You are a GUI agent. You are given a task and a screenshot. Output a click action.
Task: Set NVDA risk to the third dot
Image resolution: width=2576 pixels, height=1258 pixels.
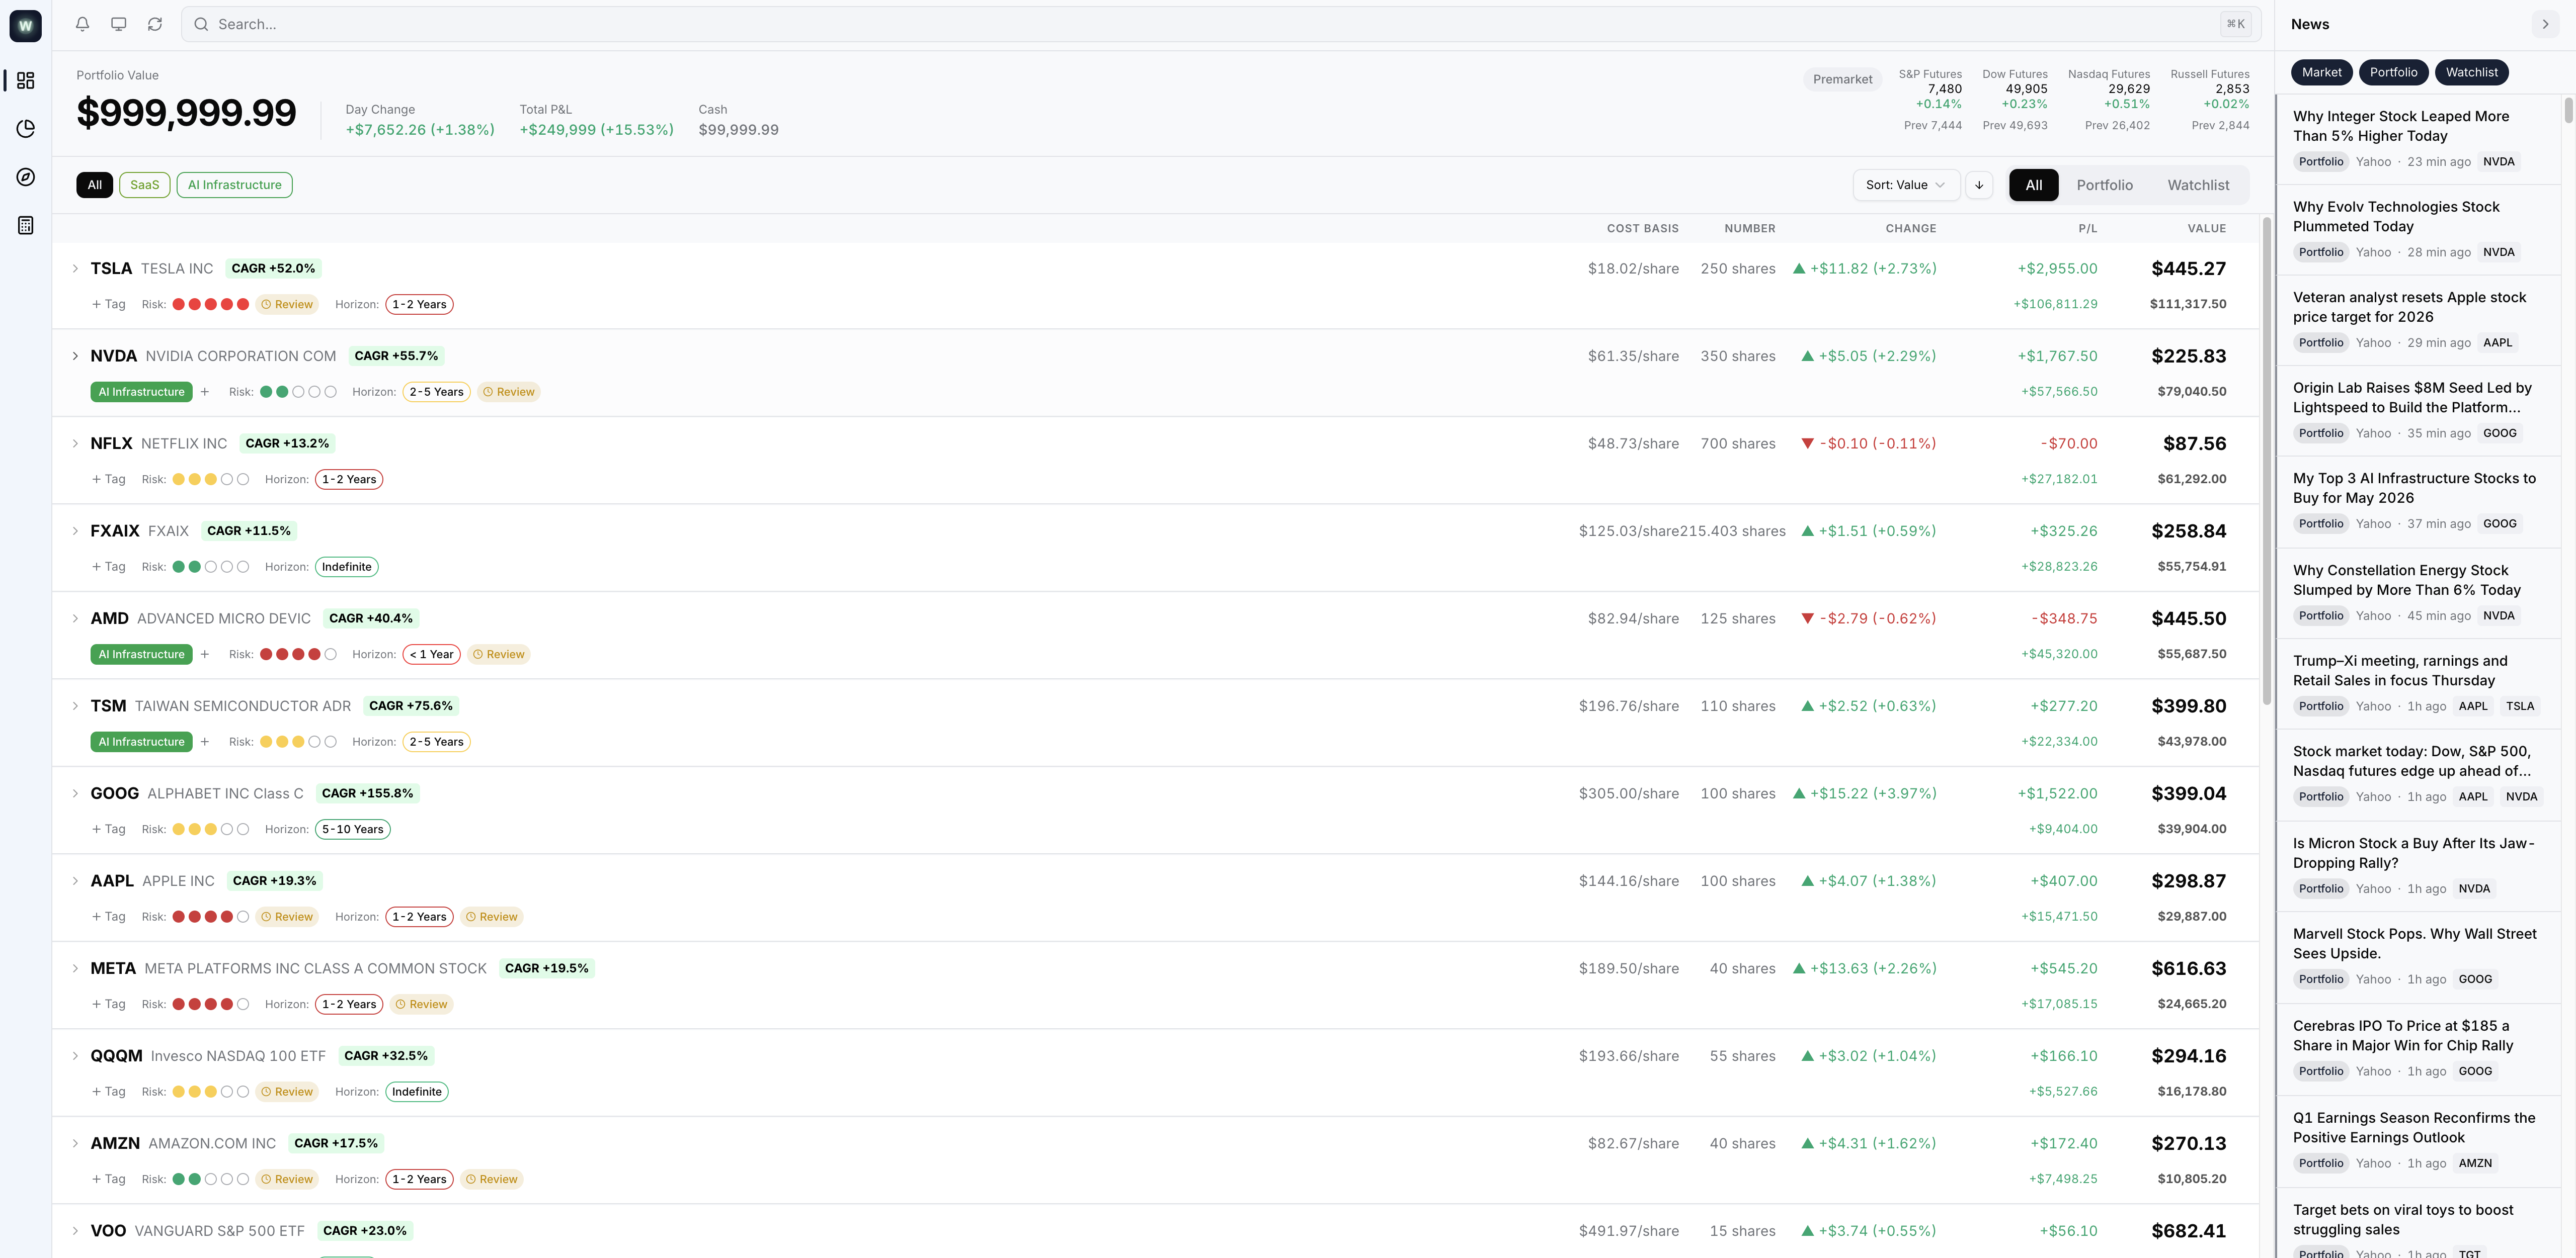(298, 392)
